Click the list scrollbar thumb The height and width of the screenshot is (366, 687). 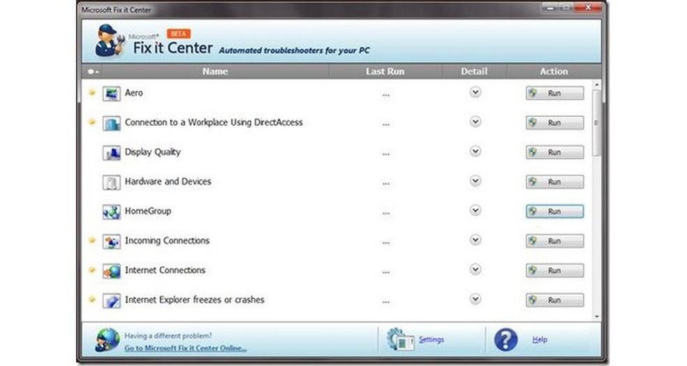click(596, 123)
